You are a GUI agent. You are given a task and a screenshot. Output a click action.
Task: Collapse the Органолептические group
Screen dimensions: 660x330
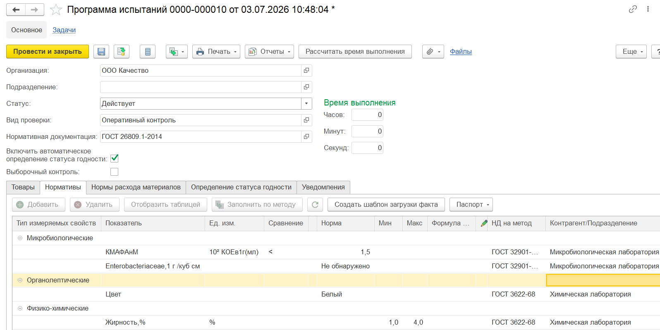pos(20,280)
